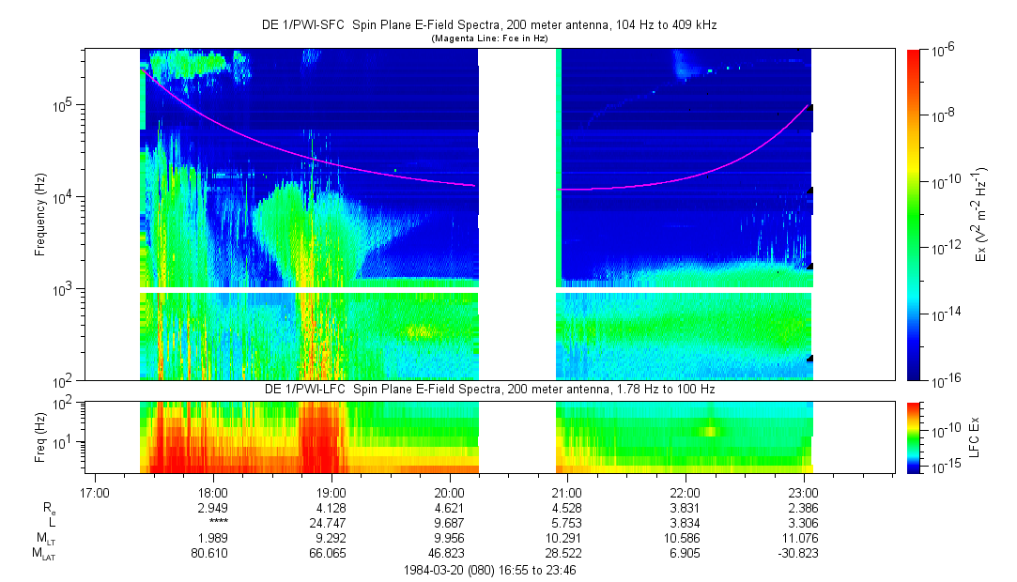The height and width of the screenshot is (582, 1017).
Task: Click the L value 24.747
Action: point(331,522)
